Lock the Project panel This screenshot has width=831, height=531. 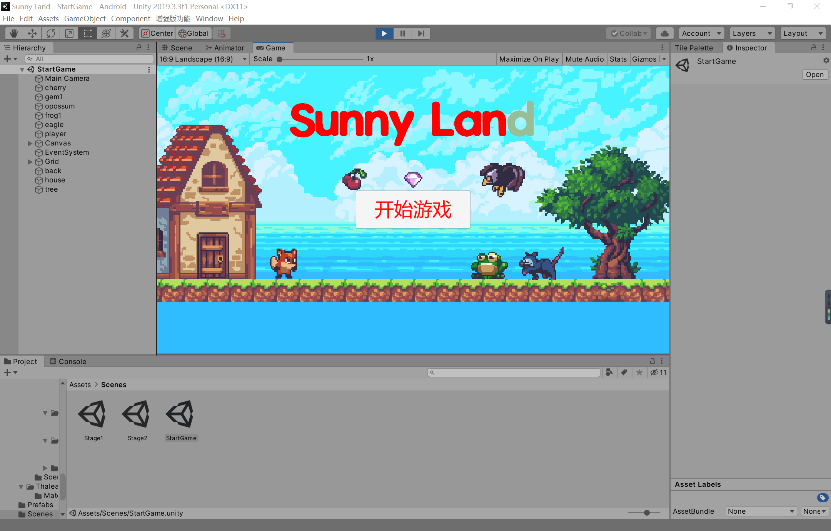[x=652, y=361]
